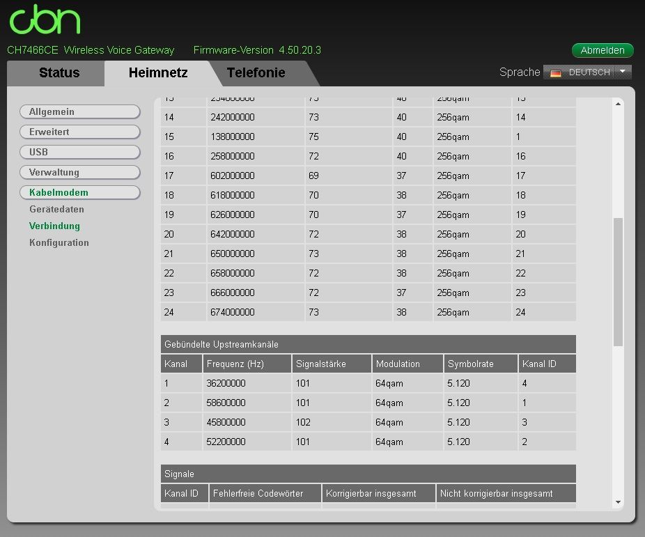Open the USB section
The width and height of the screenshot is (645, 537).
click(x=80, y=152)
